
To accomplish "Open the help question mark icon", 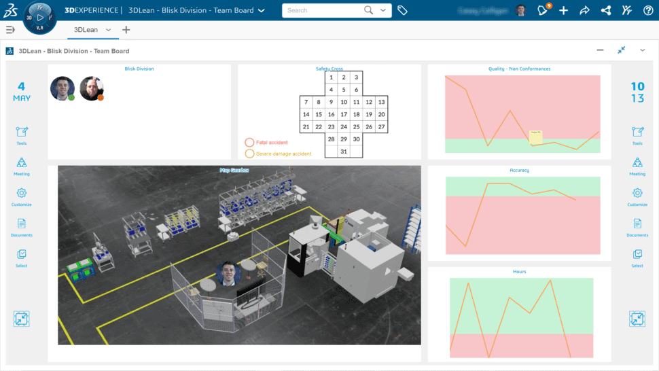I will pyautogui.click(x=648, y=10).
